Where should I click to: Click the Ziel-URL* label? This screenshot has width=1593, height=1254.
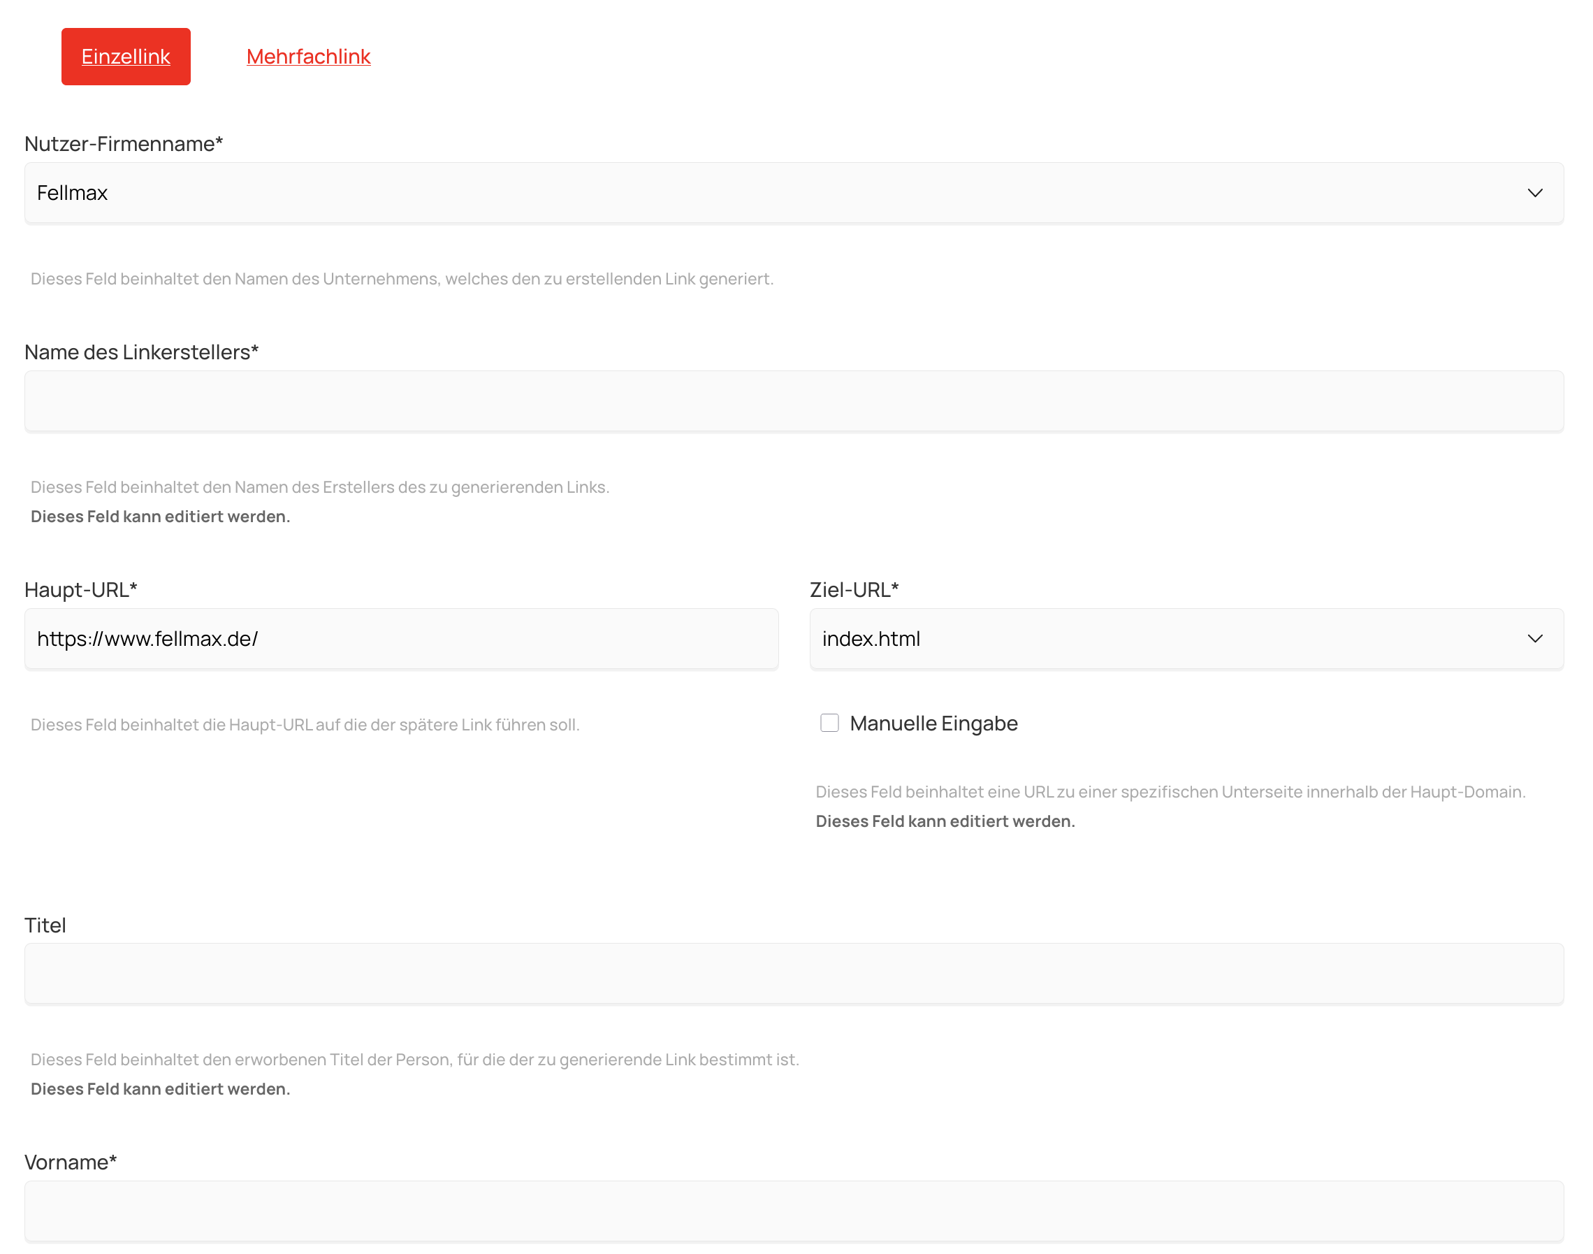pyautogui.click(x=854, y=589)
